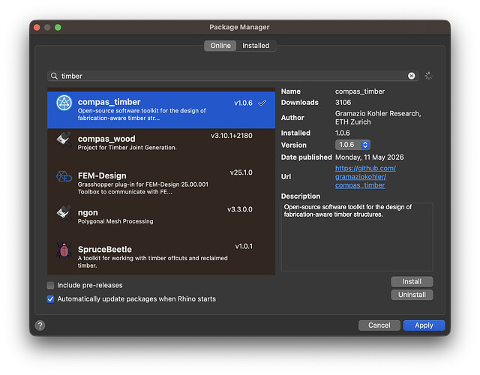The height and width of the screenshot is (375, 480).
Task: Clear the timber search text
Action: coord(412,76)
